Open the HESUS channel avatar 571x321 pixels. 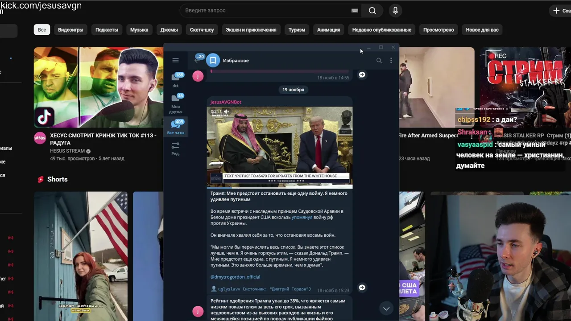40,138
